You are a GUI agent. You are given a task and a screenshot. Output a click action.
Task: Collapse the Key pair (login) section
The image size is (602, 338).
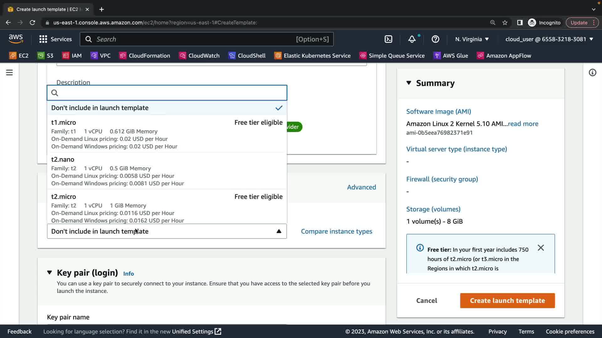pos(50,273)
